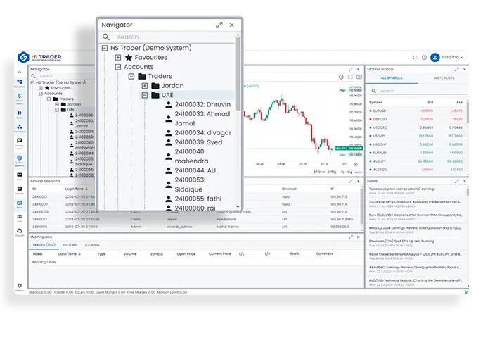Switch to WATCHLISTS tab

pos(444,78)
